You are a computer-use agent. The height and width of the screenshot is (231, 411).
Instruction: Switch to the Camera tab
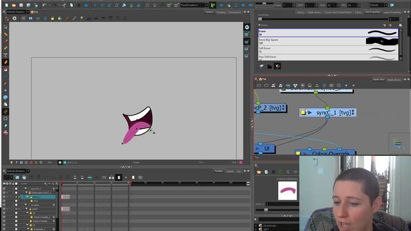pyautogui.click(x=209, y=12)
